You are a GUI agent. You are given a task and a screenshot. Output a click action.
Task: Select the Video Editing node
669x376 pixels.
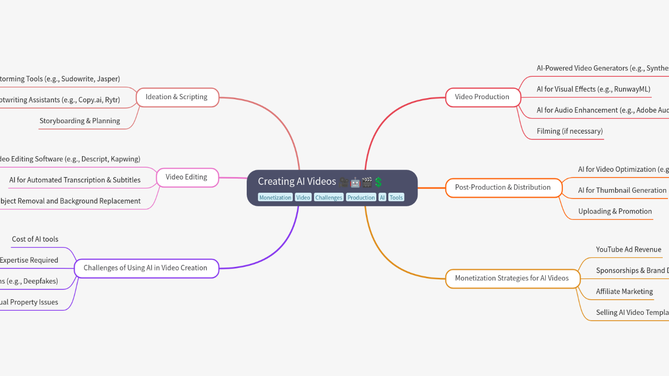point(187,178)
